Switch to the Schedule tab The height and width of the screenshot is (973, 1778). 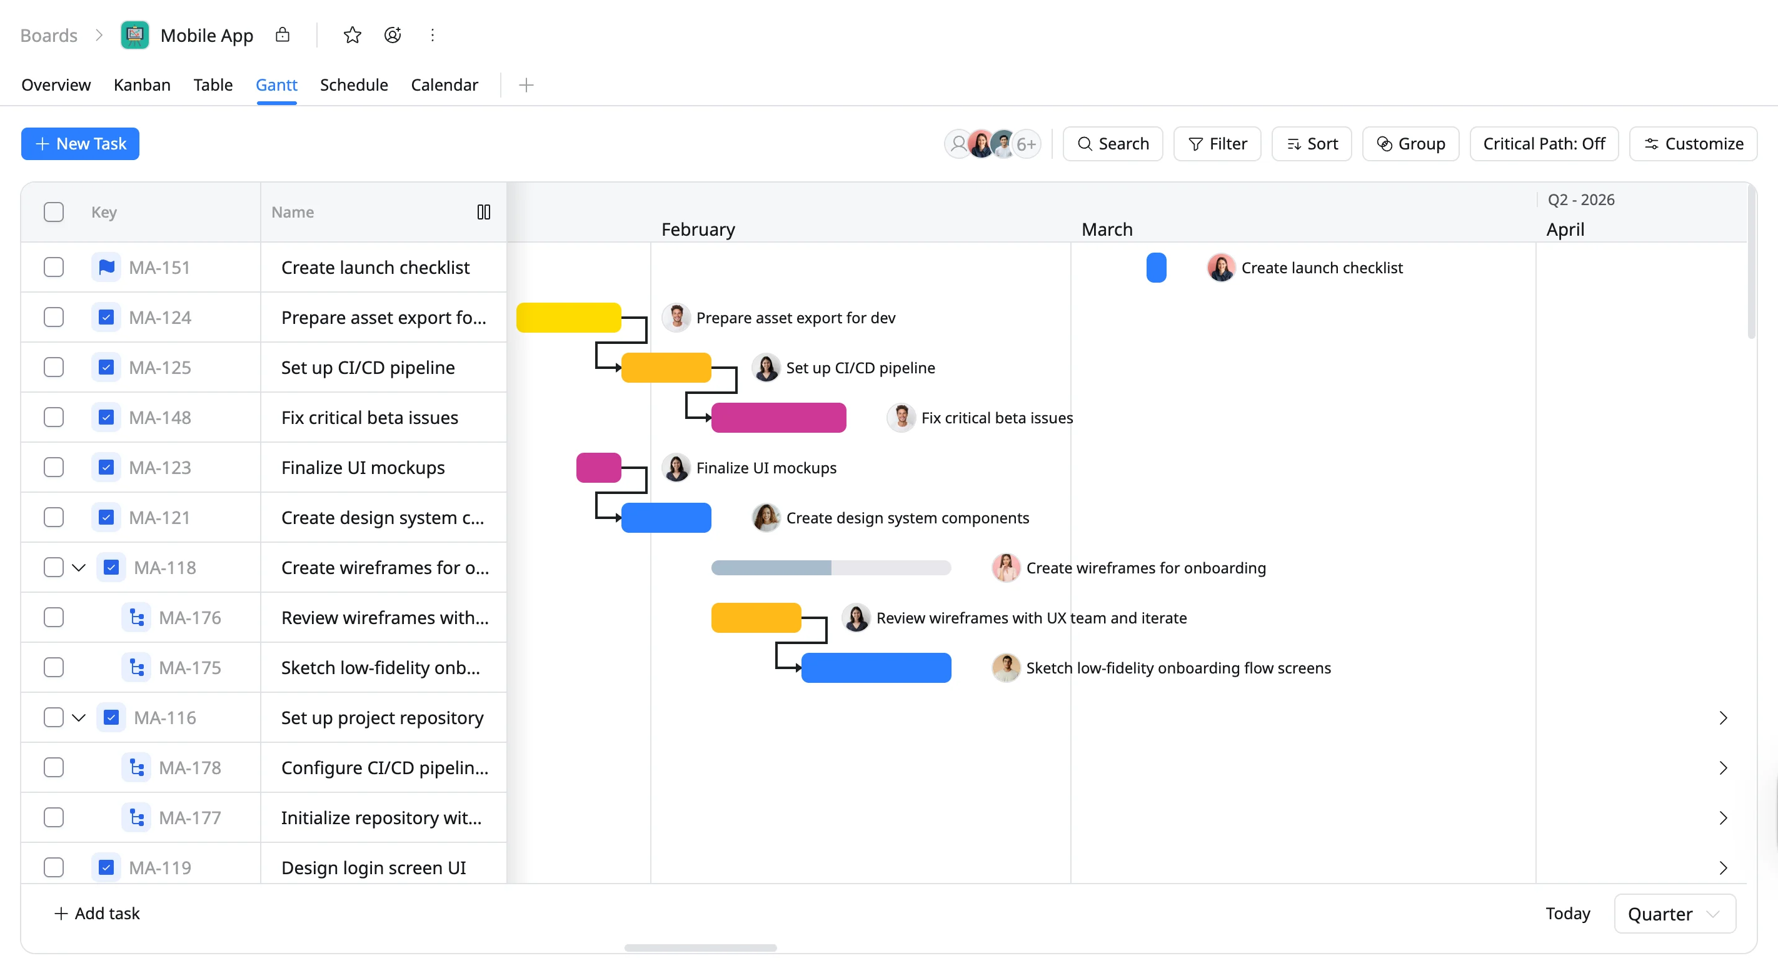(x=353, y=85)
